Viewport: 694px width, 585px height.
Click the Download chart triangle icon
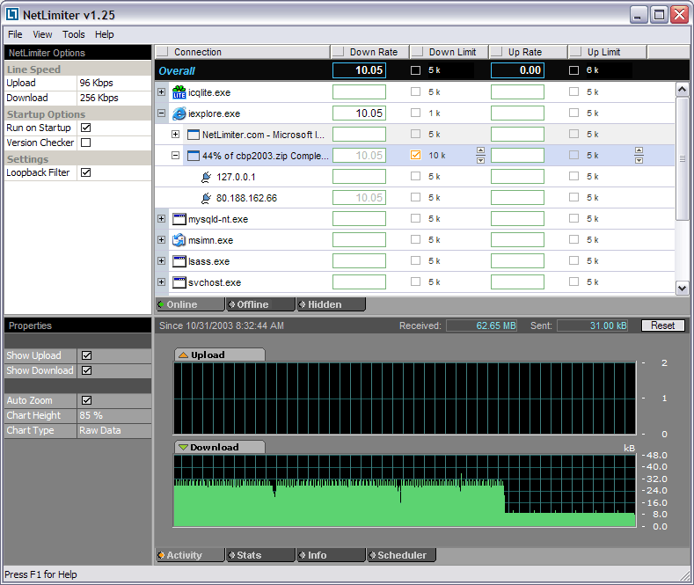[x=183, y=448]
